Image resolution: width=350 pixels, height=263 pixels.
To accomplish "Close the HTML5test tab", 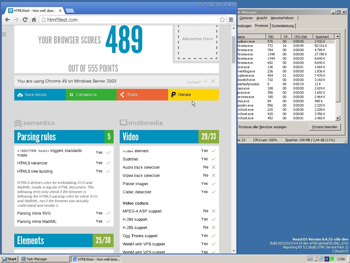I will (60, 11).
